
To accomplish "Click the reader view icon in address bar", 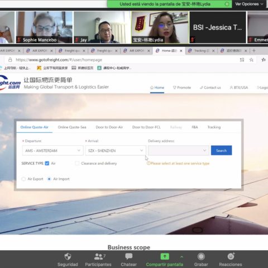I will [242, 60].
